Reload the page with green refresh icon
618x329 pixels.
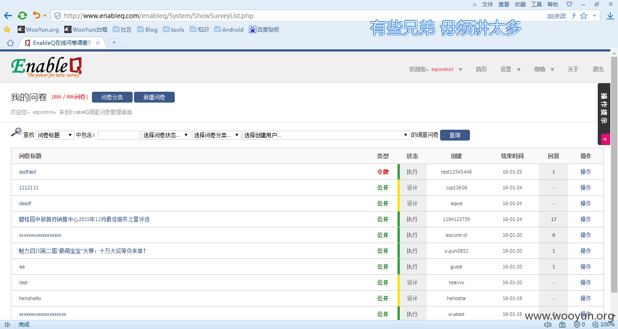click(22, 16)
